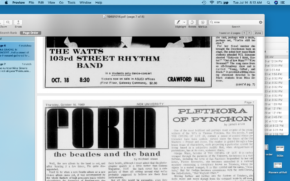
Task: Open the Edit menu
Action: (41, 3)
